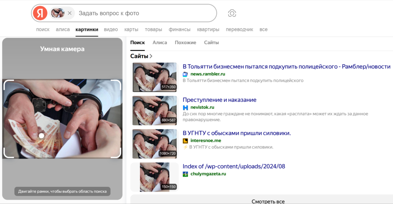Select the Похожие results tab
Image resolution: width=393 pixels, height=204 pixels.
point(185,42)
